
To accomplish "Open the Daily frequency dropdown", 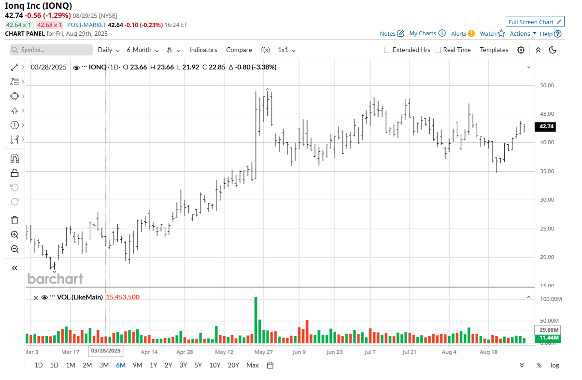I will coord(108,50).
